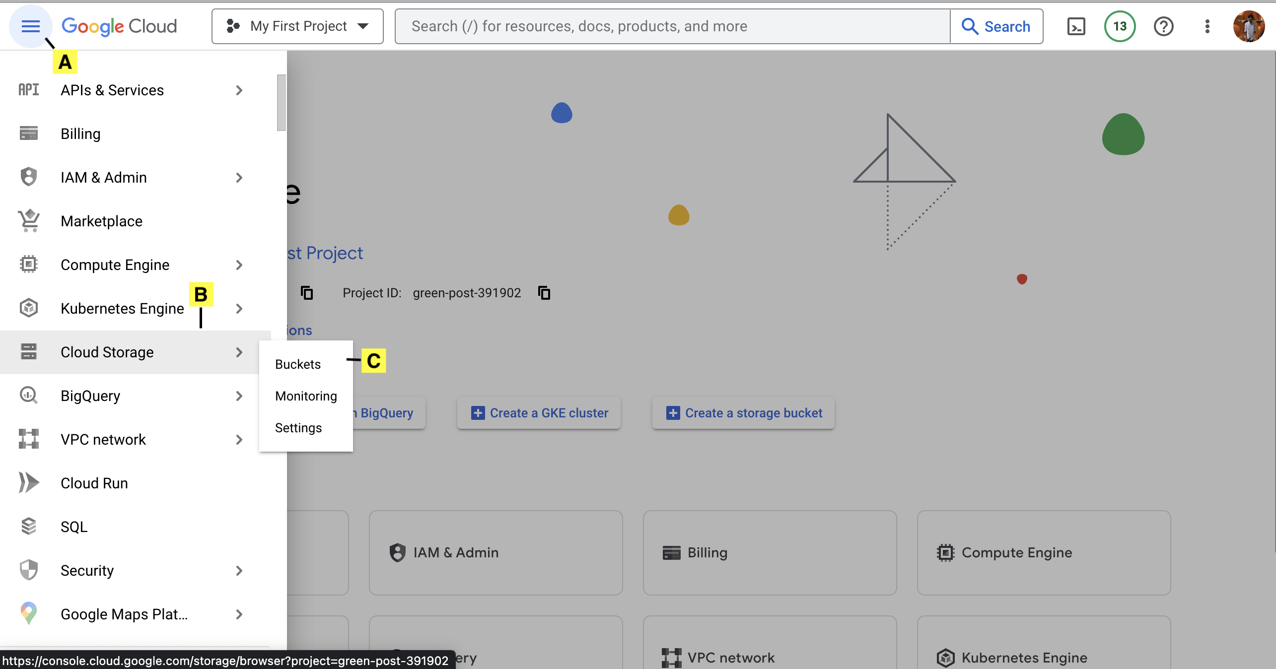
Task: Copy the Project ID green-post-391902
Action: [x=544, y=293]
